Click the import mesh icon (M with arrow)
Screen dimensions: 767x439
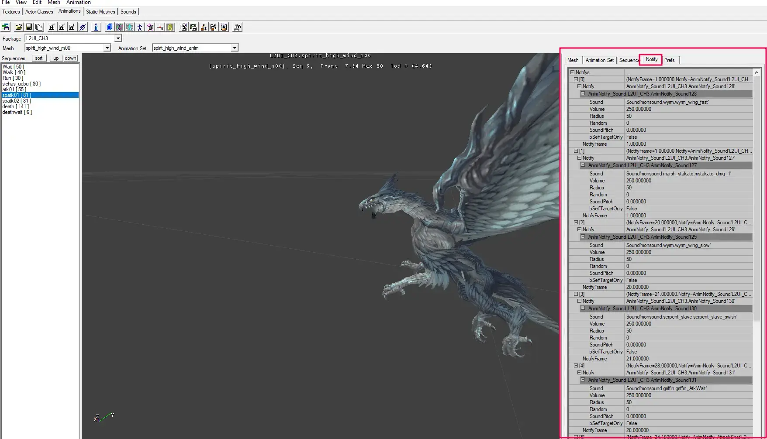coord(52,27)
